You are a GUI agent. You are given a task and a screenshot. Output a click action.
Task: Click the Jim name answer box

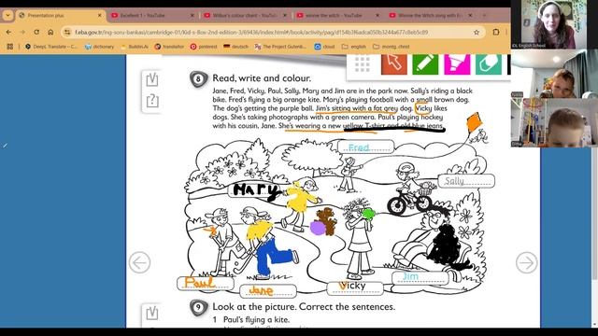click(420, 278)
